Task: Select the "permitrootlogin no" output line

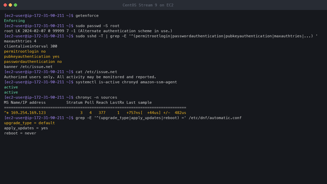Action: 25,51
